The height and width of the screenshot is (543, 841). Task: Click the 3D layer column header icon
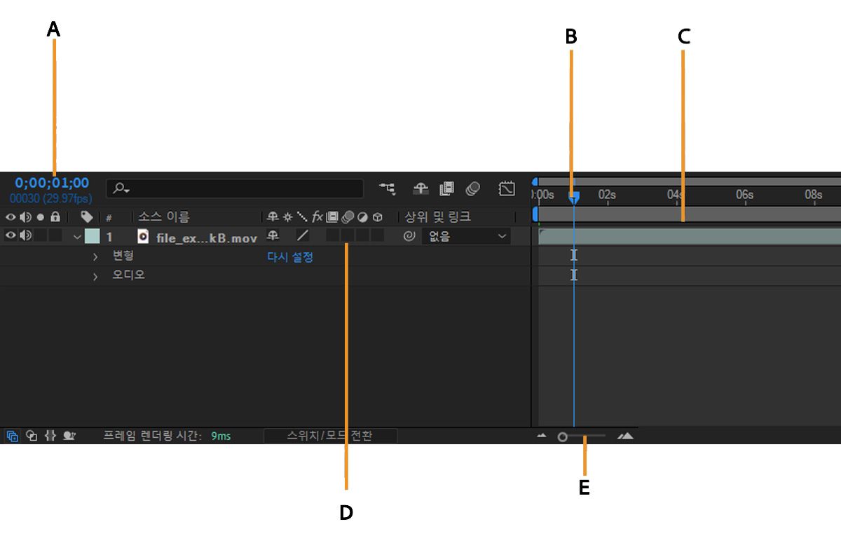click(378, 217)
